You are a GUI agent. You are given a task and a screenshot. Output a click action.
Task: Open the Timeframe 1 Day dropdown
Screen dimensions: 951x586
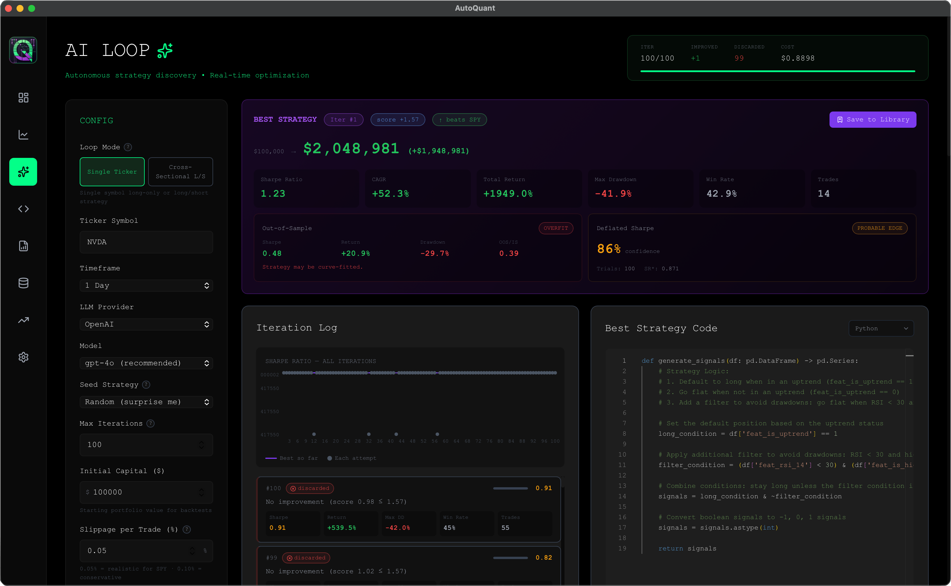click(146, 285)
